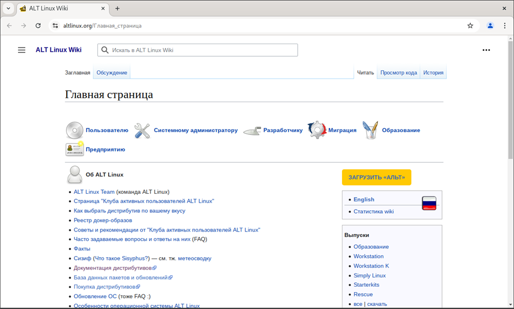Open the История tab
514x309 pixels.
point(433,73)
